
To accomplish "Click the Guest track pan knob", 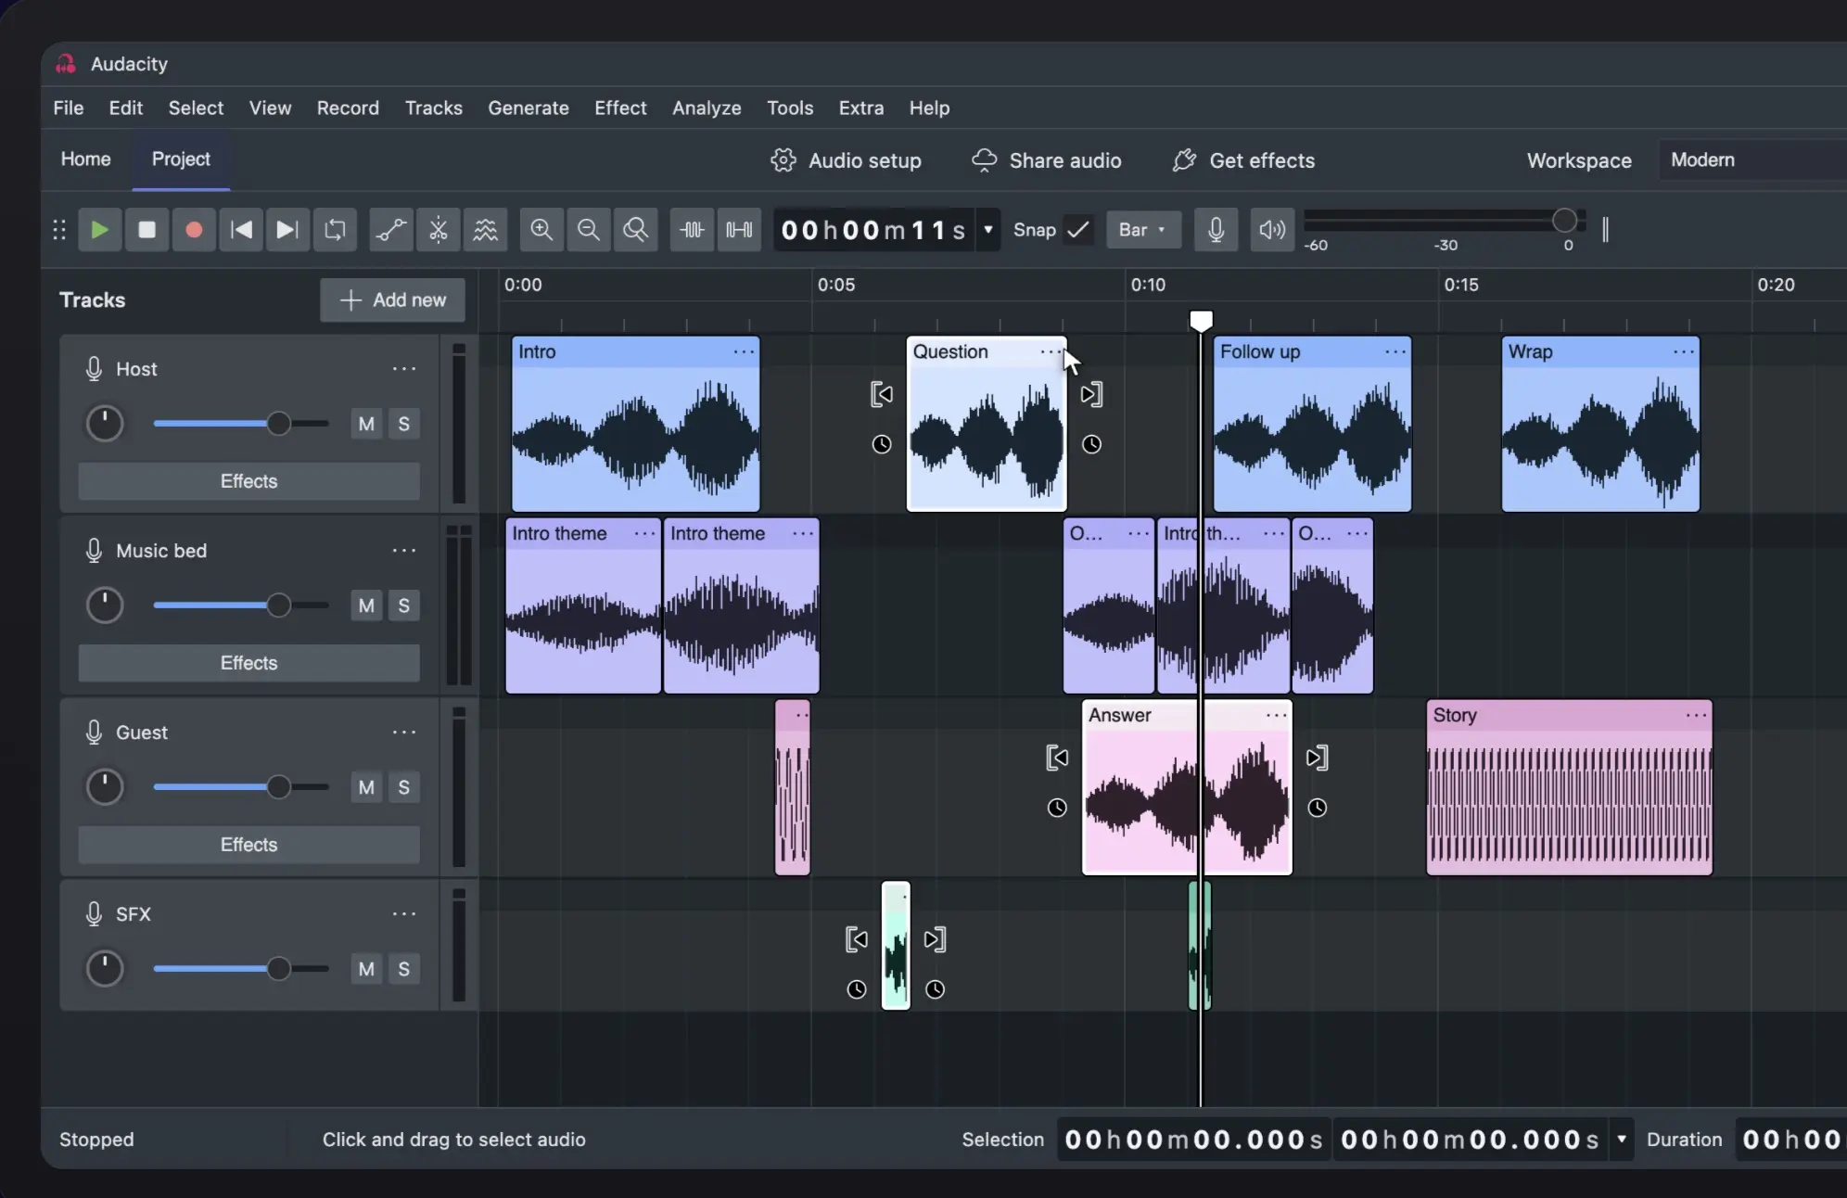I will tap(105, 787).
